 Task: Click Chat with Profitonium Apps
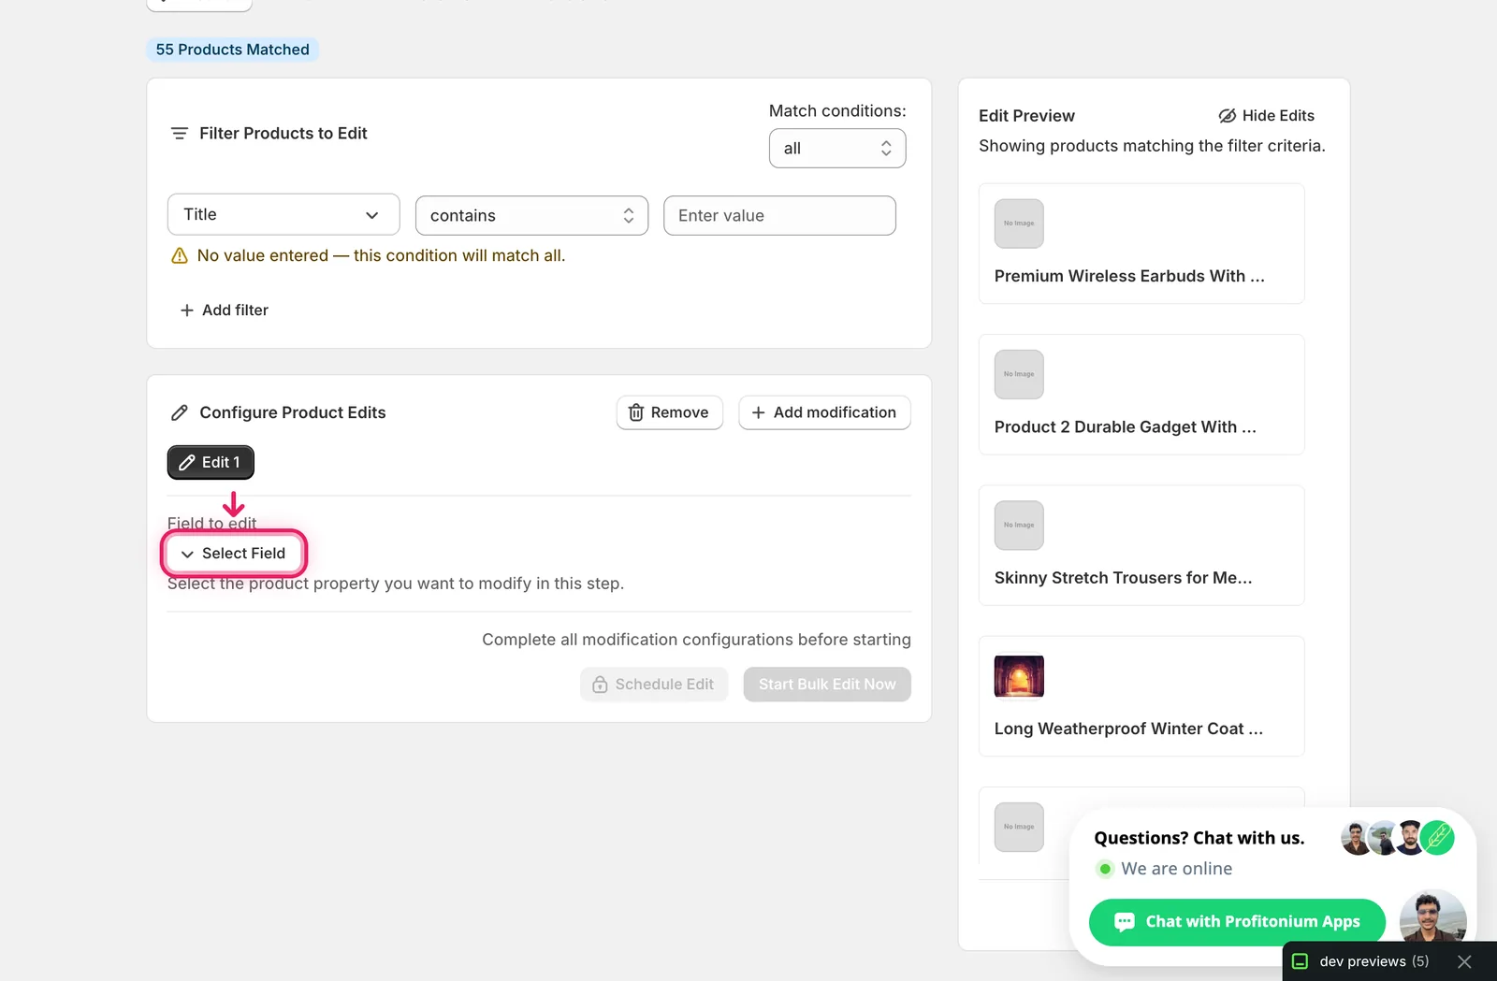pyautogui.click(x=1237, y=922)
